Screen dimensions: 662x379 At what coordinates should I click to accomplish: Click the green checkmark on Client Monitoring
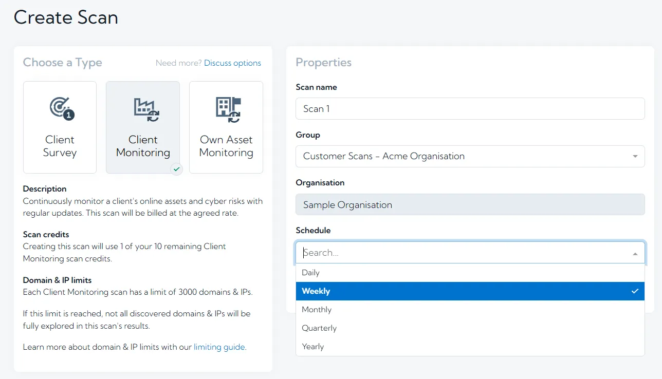[x=176, y=169]
